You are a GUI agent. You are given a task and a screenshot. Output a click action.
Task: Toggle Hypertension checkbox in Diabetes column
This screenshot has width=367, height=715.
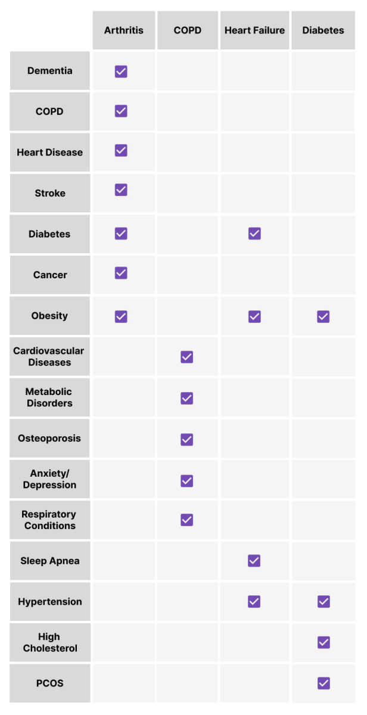pos(324,601)
